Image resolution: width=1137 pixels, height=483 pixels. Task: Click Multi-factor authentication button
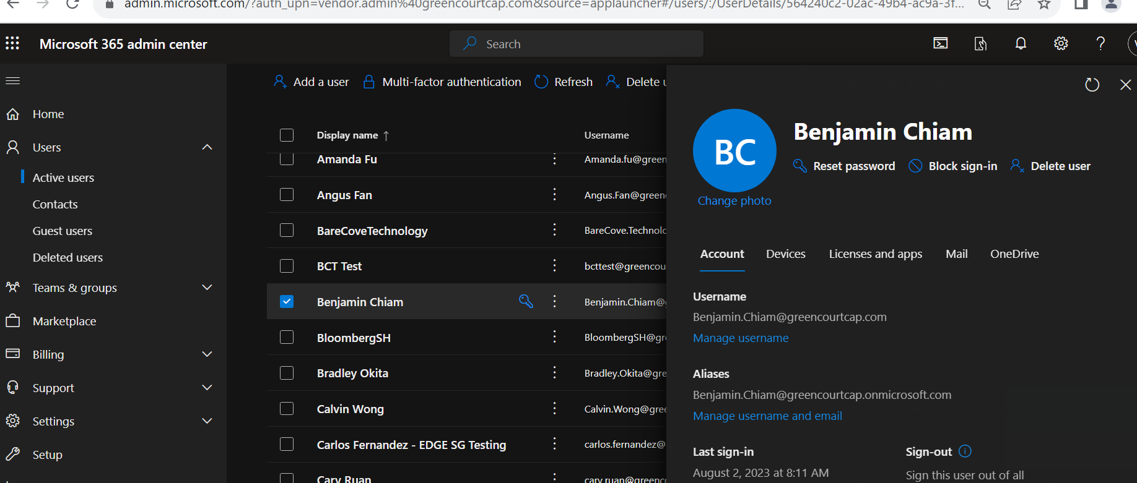coord(442,82)
